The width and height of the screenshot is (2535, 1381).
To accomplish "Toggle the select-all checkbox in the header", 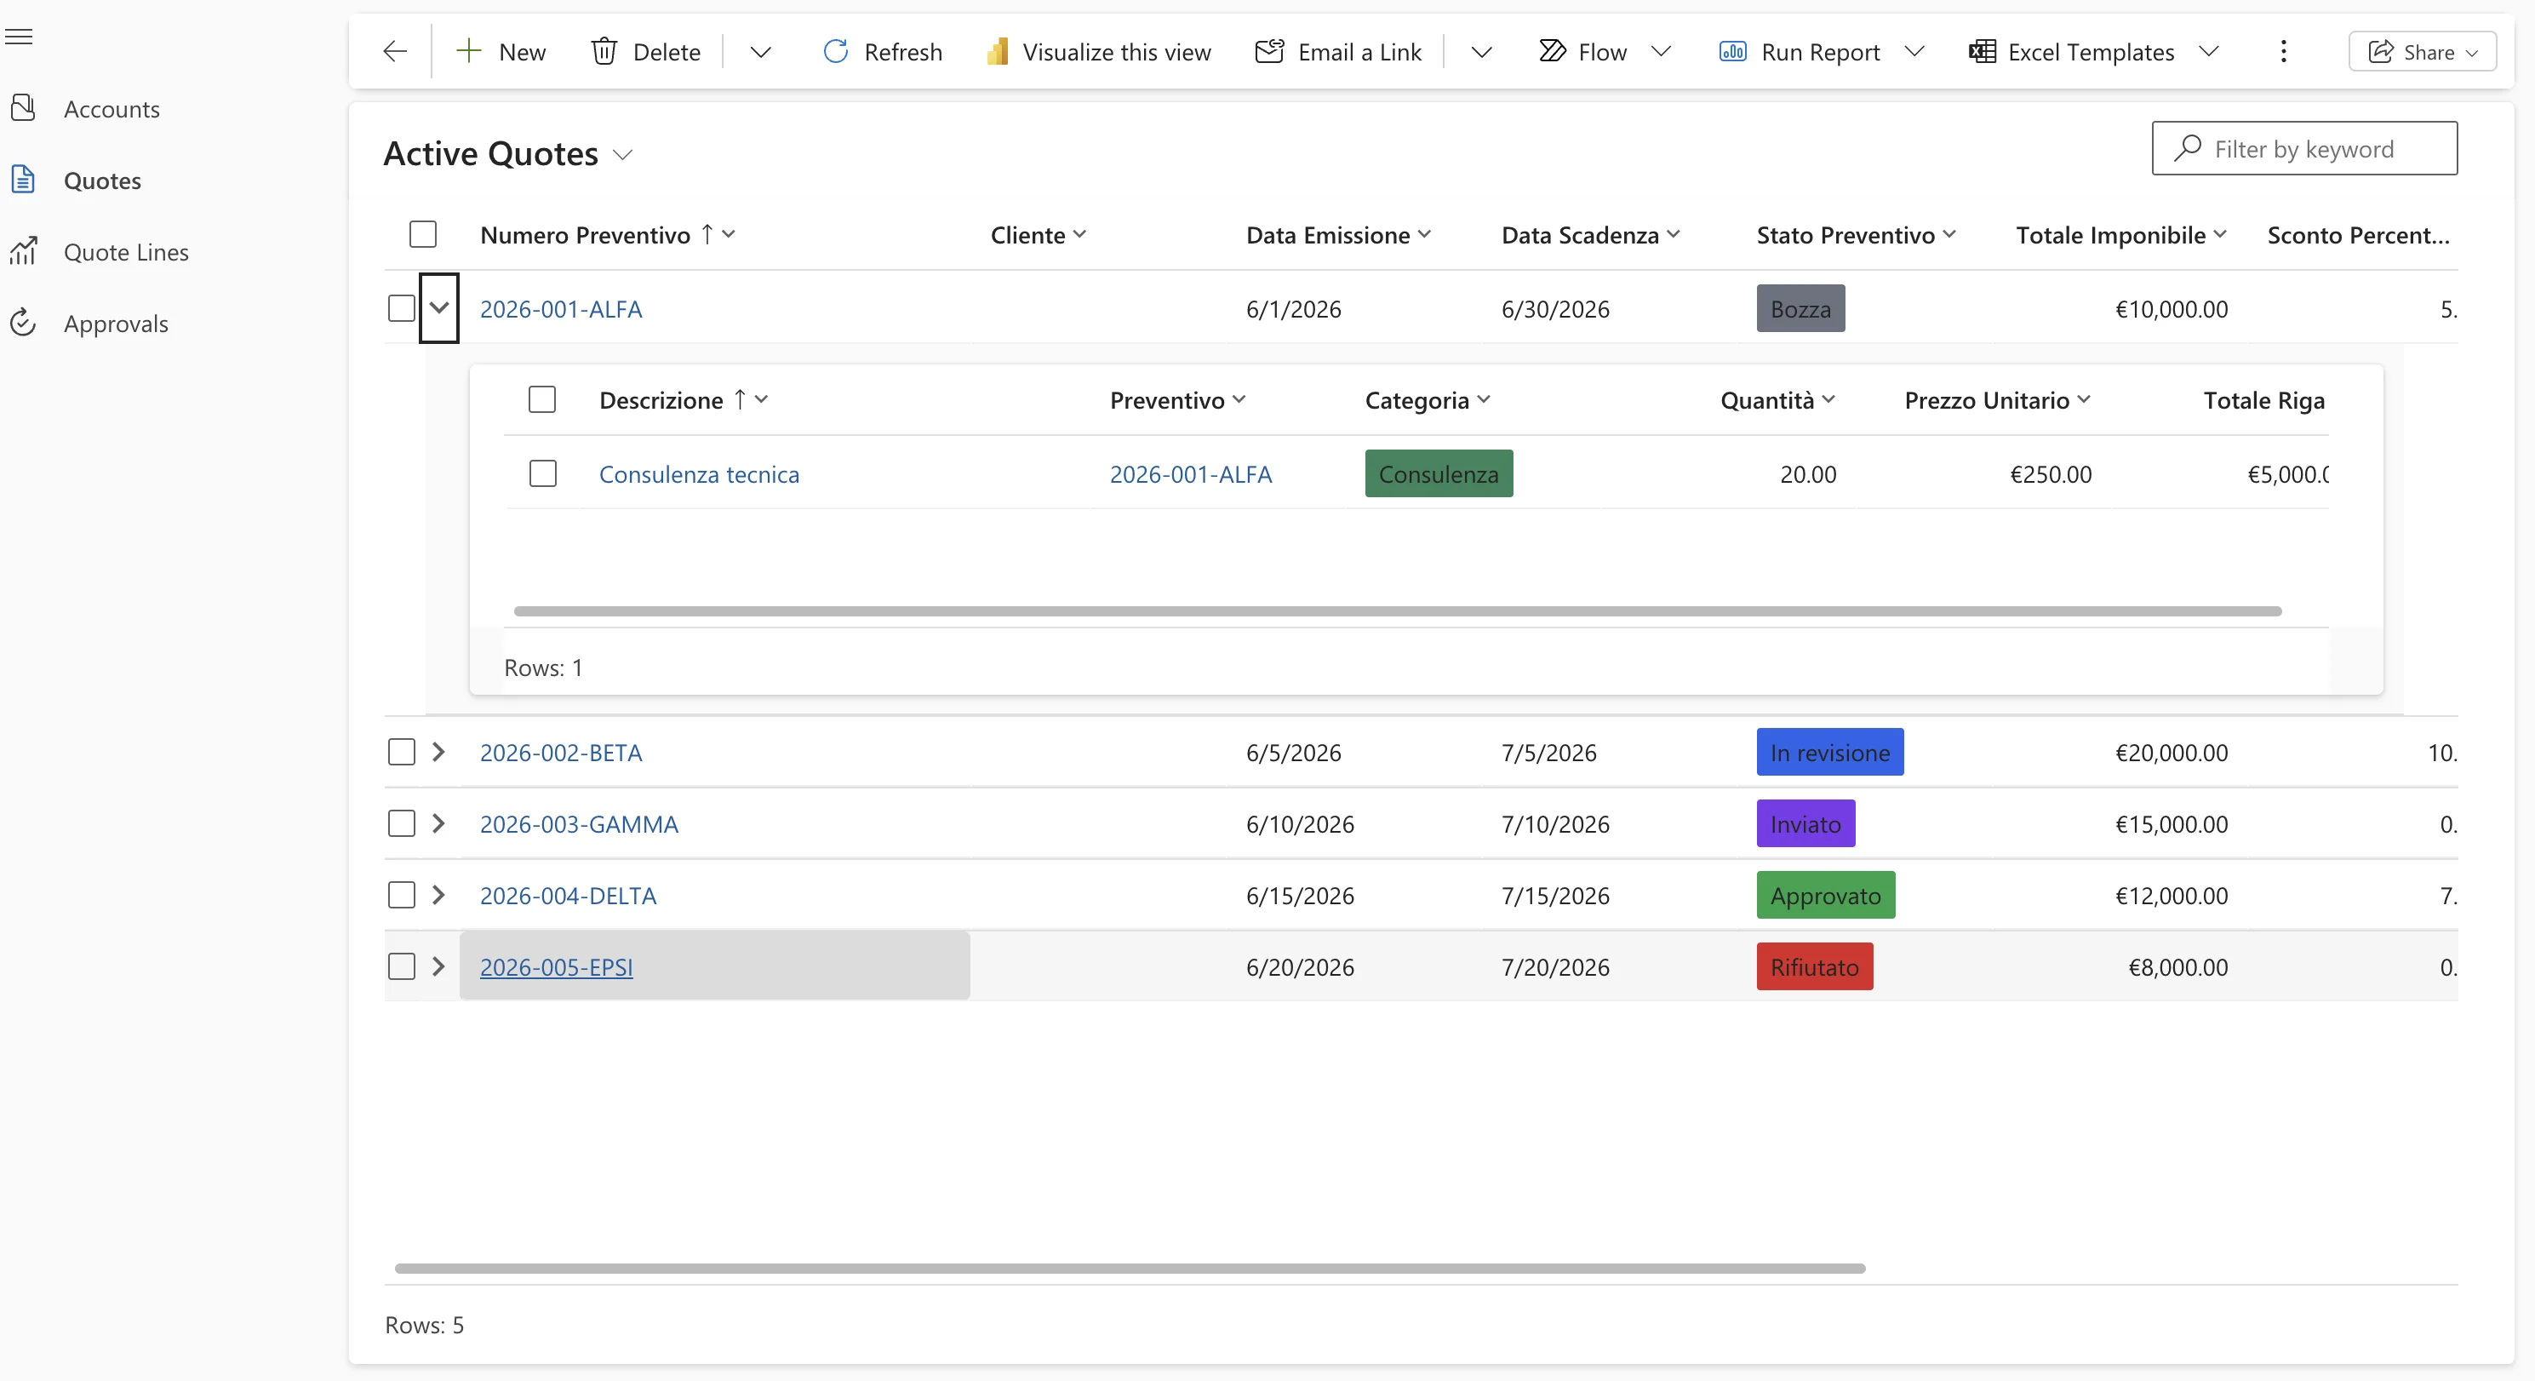I will click(423, 234).
